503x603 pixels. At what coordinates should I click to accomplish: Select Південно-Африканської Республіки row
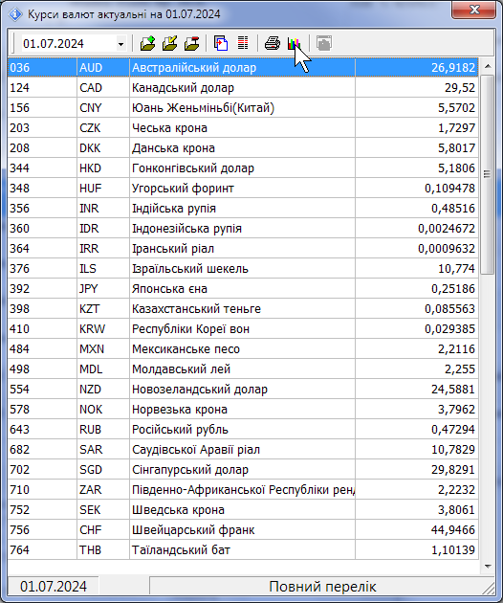click(243, 489)
